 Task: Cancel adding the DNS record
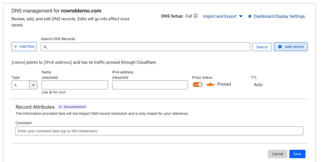(x=277, y=154)
